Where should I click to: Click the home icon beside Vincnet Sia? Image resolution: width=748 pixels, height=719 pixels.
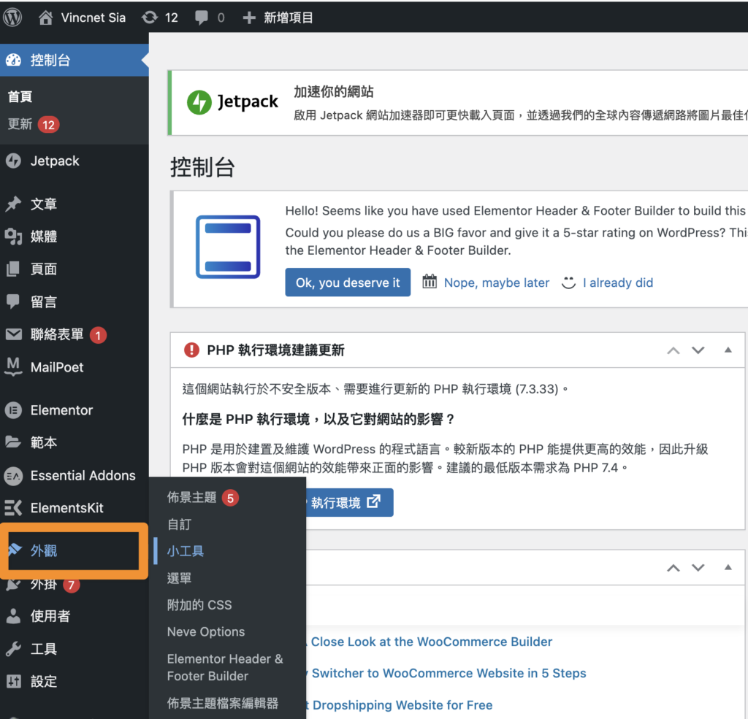coord(45,18)
